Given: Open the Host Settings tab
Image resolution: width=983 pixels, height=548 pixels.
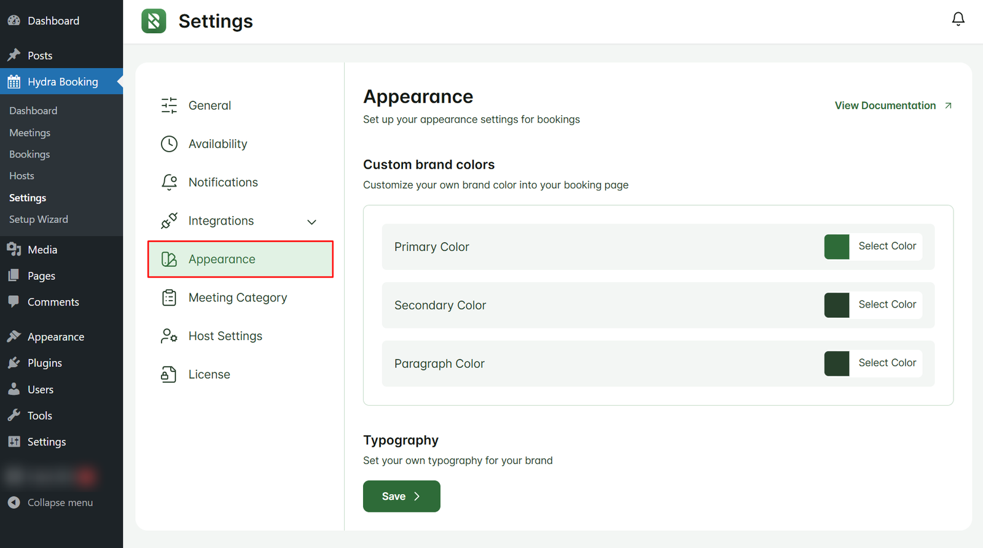Looking at the screenshot, I should point(240,336).
